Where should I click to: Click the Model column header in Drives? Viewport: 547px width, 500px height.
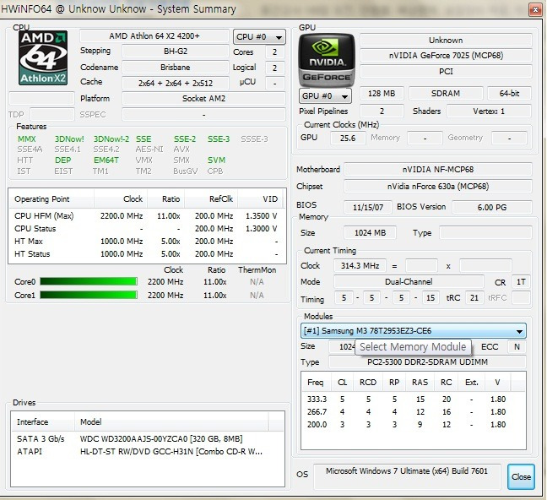point(171,421)
